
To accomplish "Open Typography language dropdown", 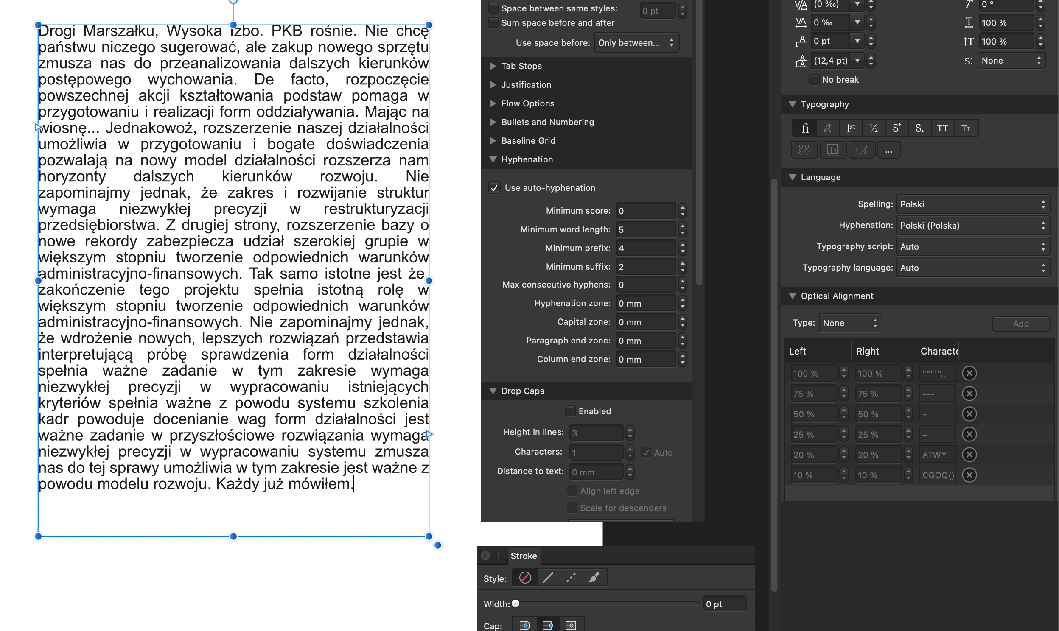I will point(972,268).
